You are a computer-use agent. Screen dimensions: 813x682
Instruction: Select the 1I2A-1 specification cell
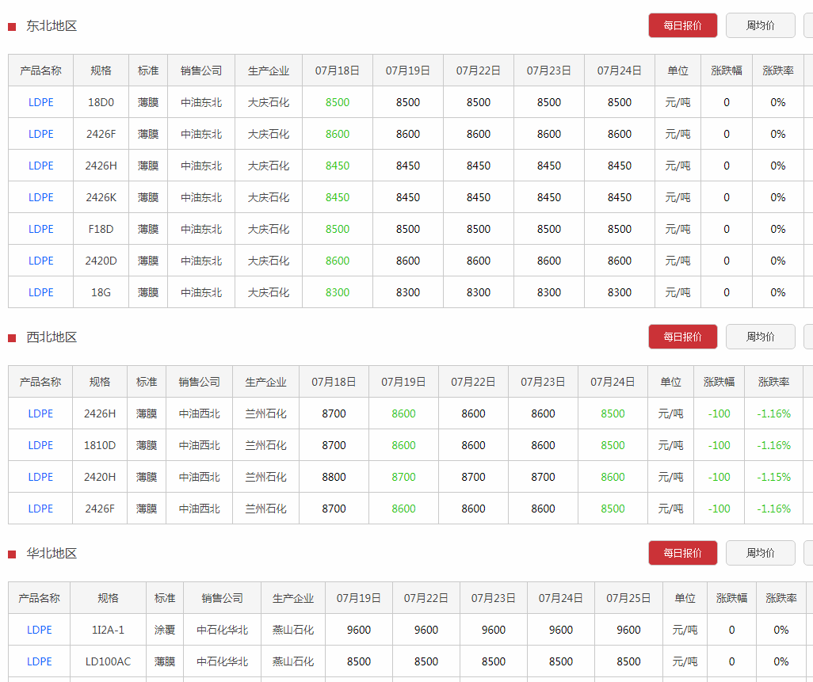point(109,630)
